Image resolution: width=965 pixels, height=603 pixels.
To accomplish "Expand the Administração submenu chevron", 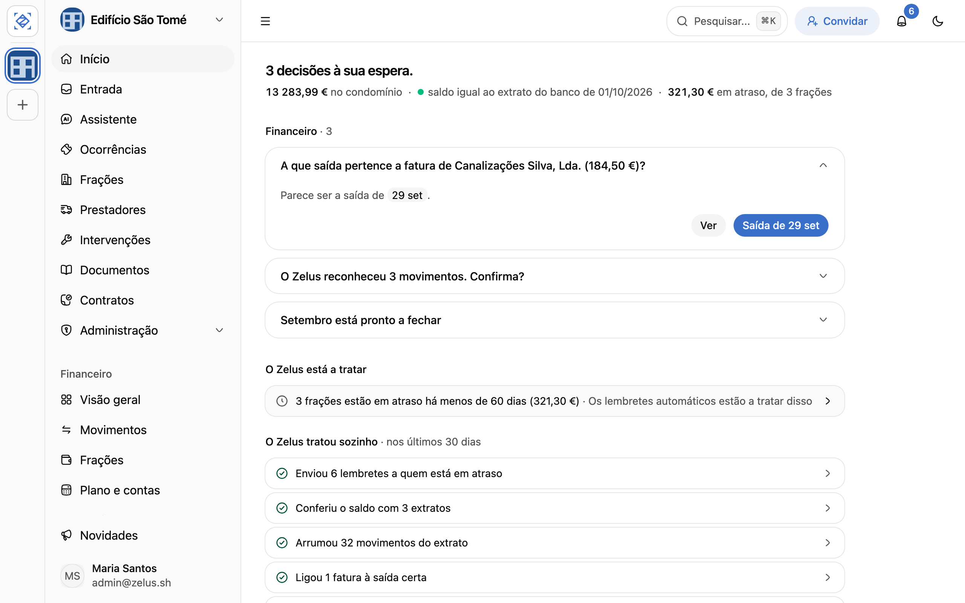I will [x=219, y=330].
